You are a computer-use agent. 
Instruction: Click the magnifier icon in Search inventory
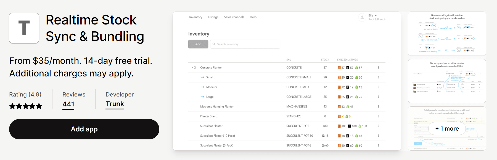[214, 44]
